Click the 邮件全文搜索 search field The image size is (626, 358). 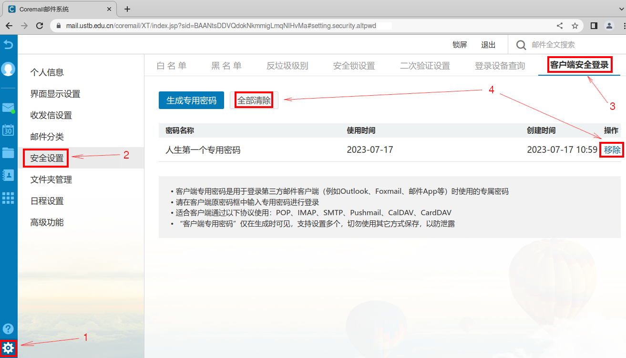[x=567, y=45]
